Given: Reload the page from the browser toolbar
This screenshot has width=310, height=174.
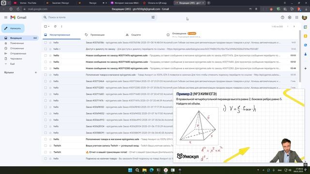Looking at the screenshot, I should [x=18, y=9].
